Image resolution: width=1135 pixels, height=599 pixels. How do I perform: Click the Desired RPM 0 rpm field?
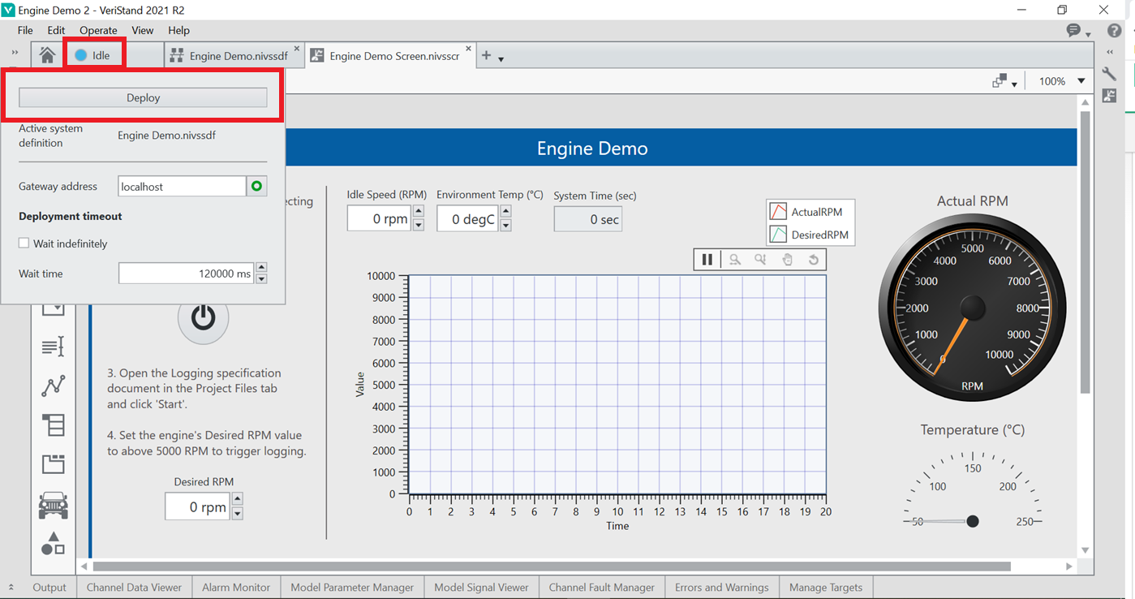point(197,506)
